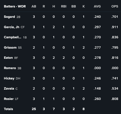Click the K column header
The width and height of the screenshot is (121, 114).
pyautogui.click(x=83, y=6)
